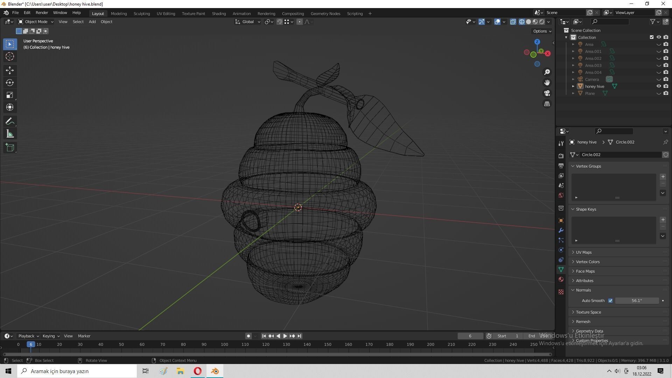The height and width of the screenshot is (378, 672).
Task: Select the Add Cube tool
Action: tap(10, 148)
